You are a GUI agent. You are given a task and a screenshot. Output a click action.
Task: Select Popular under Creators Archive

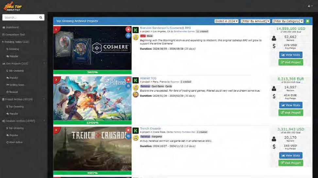[12, 135]
